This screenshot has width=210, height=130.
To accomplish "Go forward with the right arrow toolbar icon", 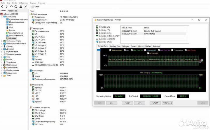I will click(6, 6).
